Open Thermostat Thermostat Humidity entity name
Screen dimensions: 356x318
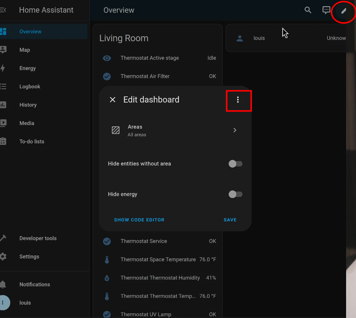pos(160,278)
